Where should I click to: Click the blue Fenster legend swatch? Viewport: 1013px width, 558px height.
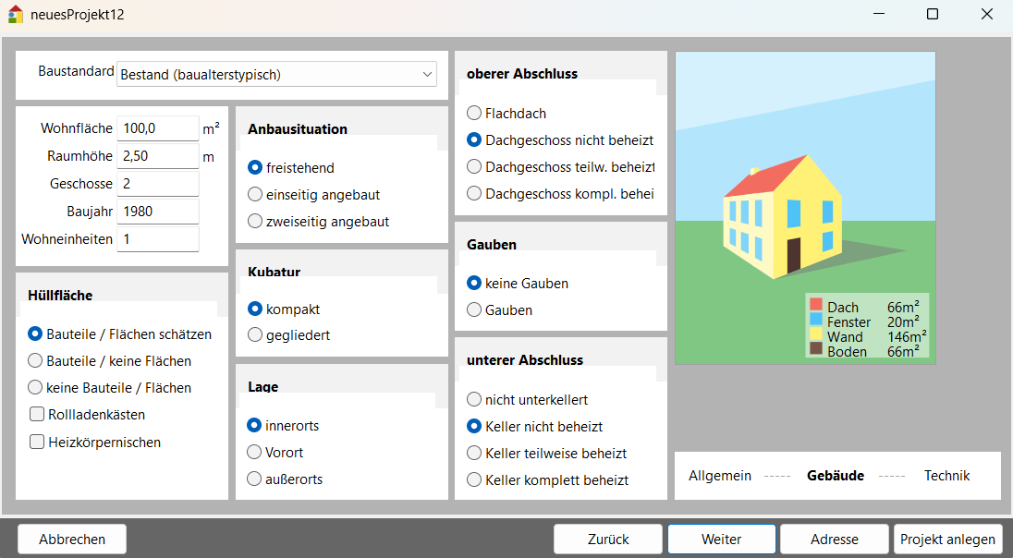coord(816,321)
